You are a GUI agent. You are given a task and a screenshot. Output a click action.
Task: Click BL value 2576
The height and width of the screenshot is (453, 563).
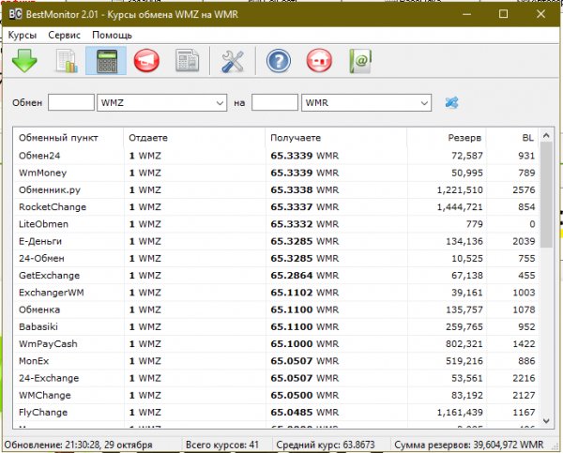(x=524, y=189)
